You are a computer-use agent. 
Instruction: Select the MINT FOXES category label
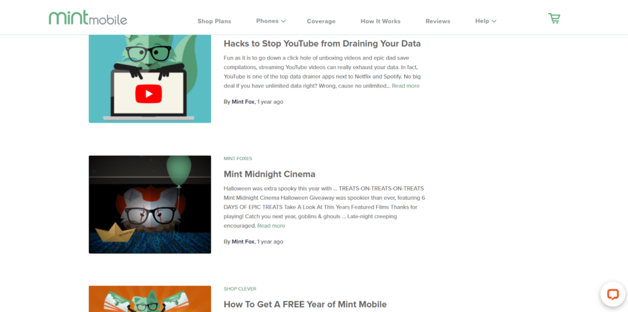(238, 159)
